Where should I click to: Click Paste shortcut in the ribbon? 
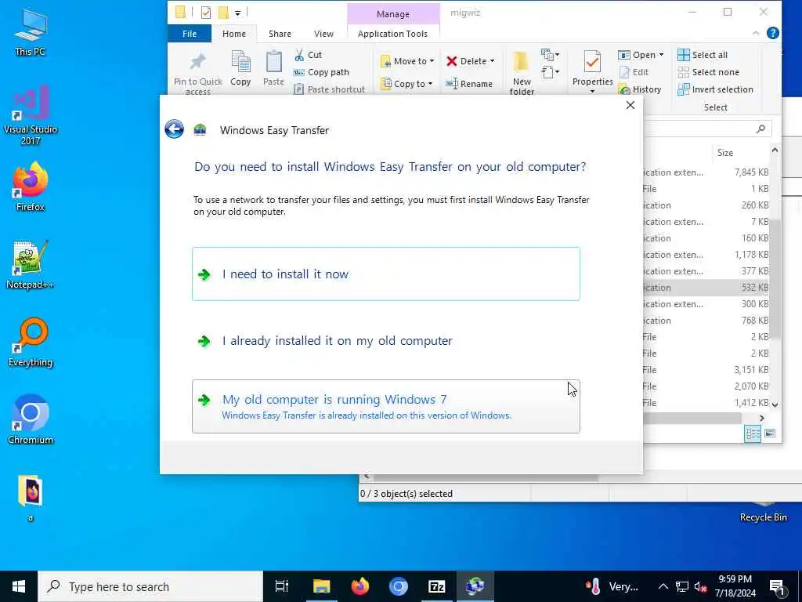(x=330, y=89)
